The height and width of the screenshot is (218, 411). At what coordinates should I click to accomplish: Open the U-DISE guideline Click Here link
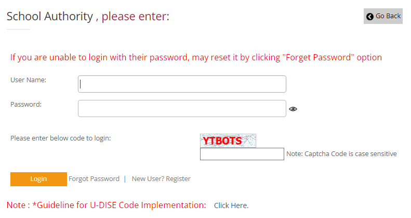[x=231, y=206]
